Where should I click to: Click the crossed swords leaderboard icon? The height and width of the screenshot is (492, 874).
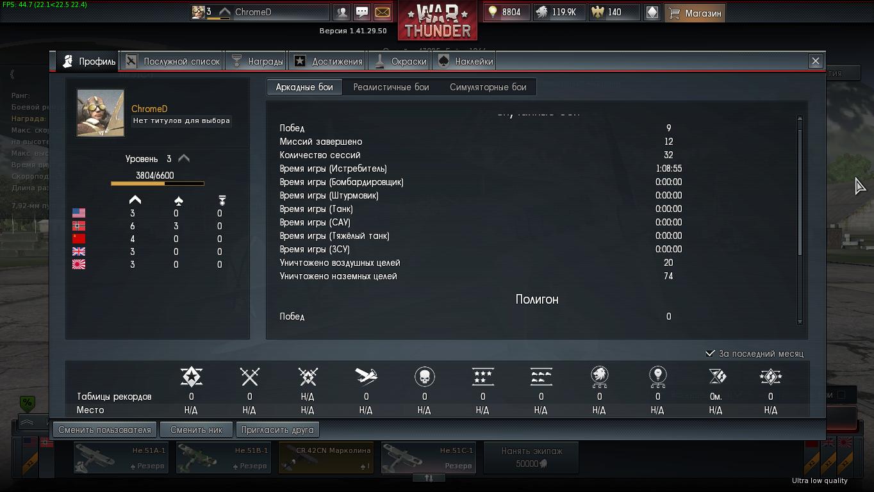point(249,377)
